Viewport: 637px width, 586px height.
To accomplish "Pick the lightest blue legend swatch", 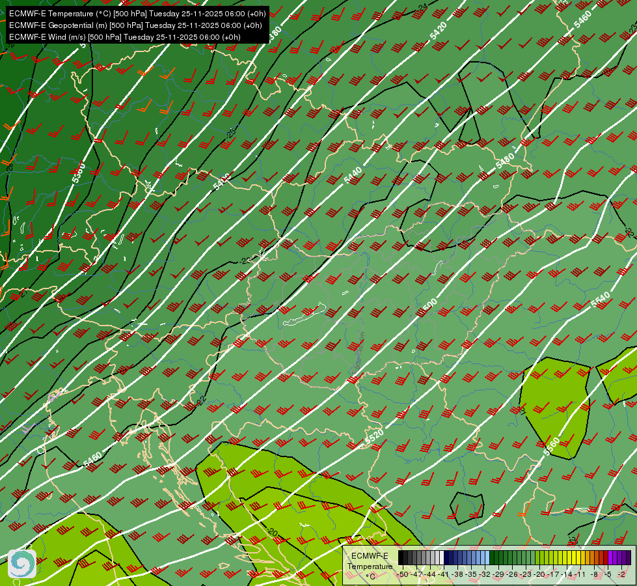I will [x=487, y=557].
